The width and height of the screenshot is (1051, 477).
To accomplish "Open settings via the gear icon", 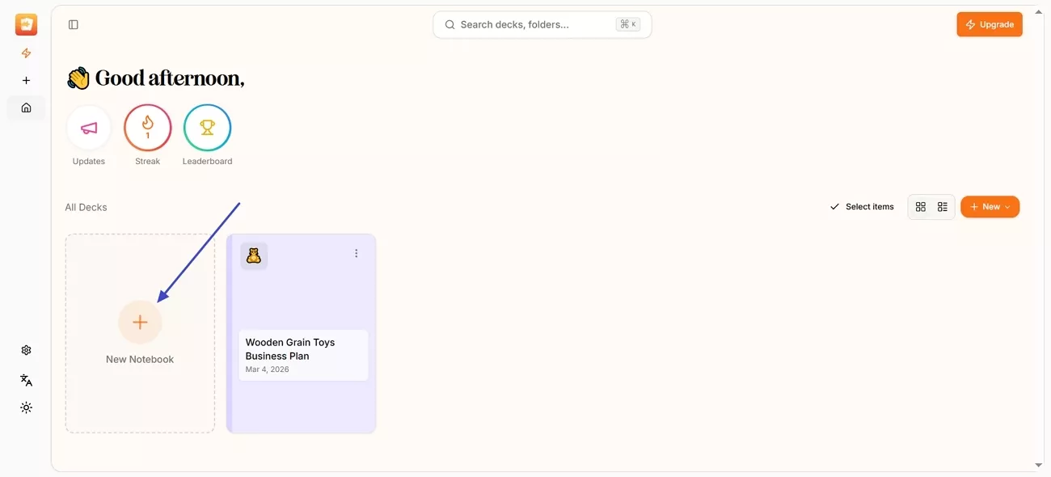I will click(26, 349).
